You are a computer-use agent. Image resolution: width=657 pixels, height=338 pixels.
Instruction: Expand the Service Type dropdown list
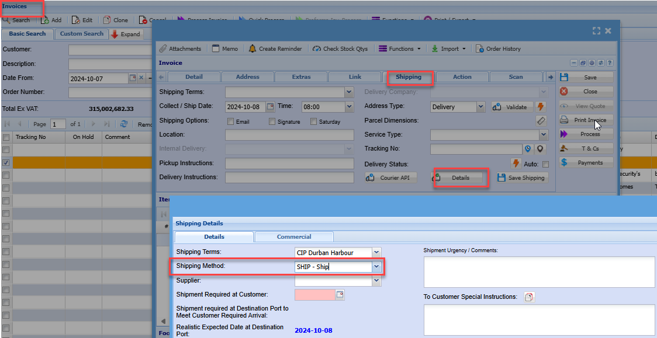point(544,135)
